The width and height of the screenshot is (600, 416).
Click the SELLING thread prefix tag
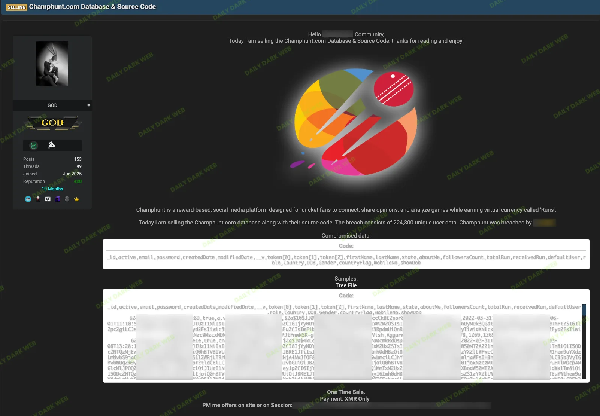(x=17, y=7)
